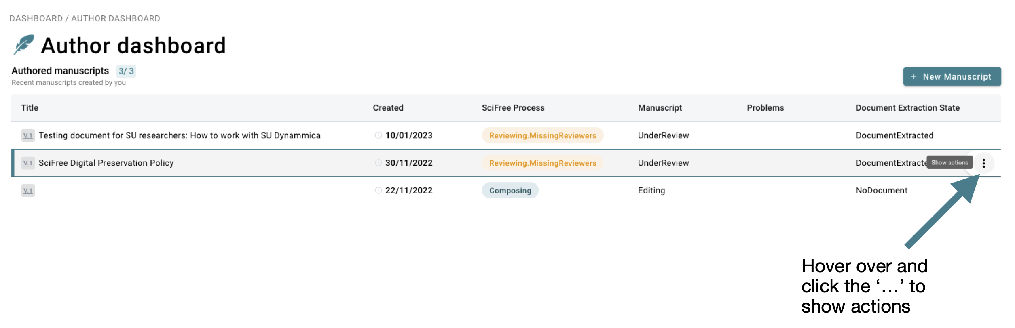This screenshot has height=328, width=1015.
Task: Click the clock icon next to 30/11/2022
Action: [379, 163]
